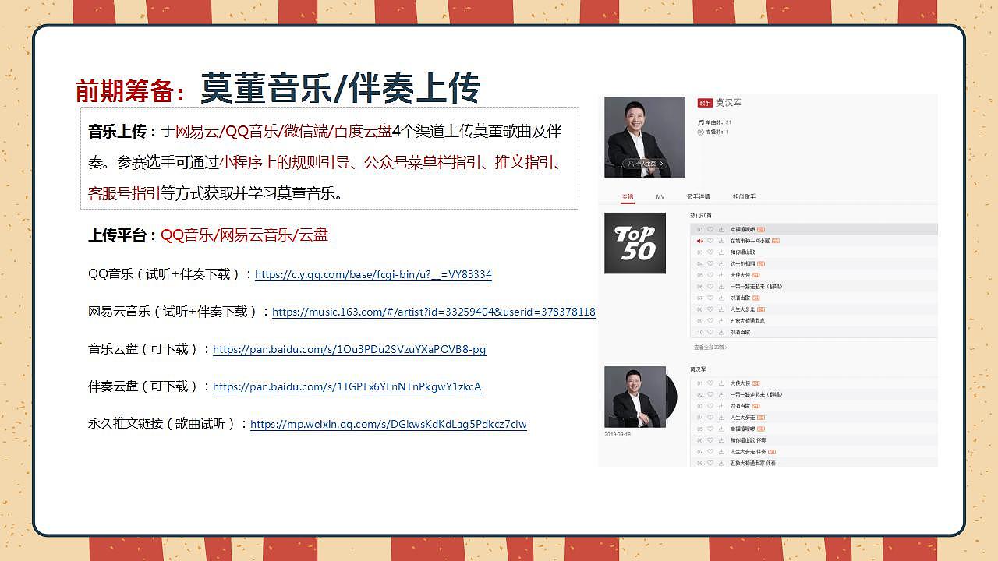This screenshot has width=998, height=561.
Task: Open the mp.weixin.qq.com 推文 link
Action: 388,424
